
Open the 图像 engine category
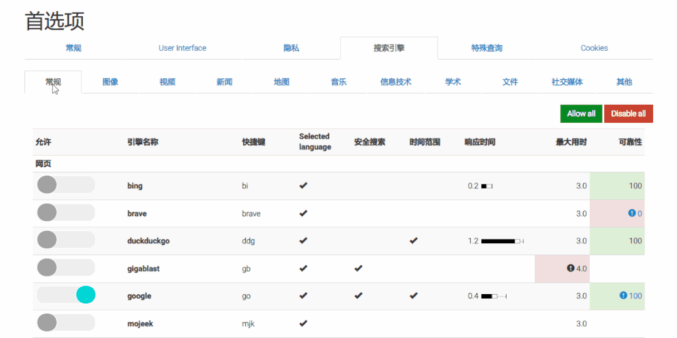click(110, 82)
